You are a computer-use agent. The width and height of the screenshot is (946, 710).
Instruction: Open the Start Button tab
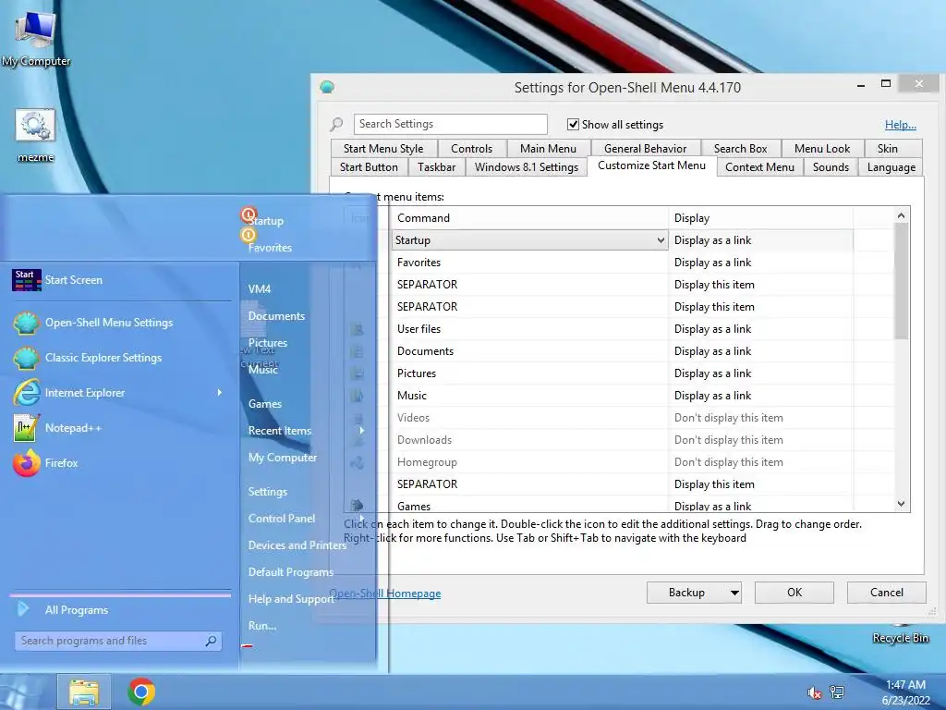pos(369,167)
